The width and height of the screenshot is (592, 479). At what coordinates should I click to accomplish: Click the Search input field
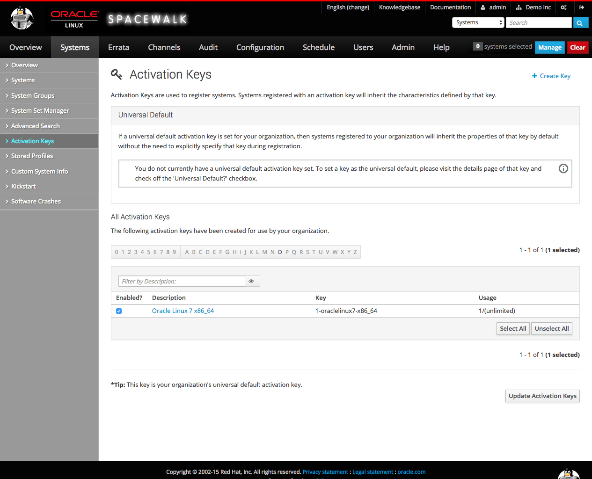coord(539,22)
